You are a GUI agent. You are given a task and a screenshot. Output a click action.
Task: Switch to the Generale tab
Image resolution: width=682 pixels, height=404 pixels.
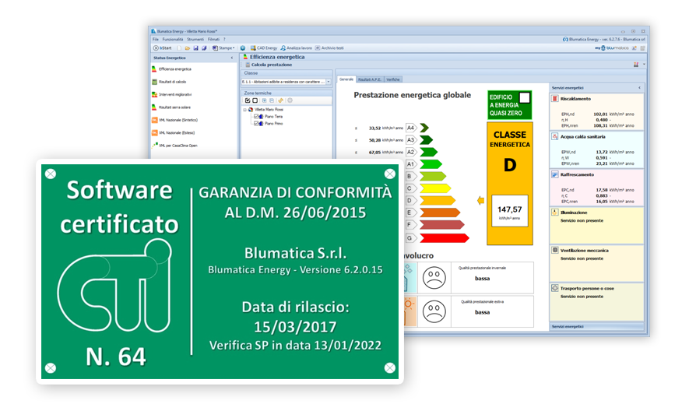coord(346,79)
